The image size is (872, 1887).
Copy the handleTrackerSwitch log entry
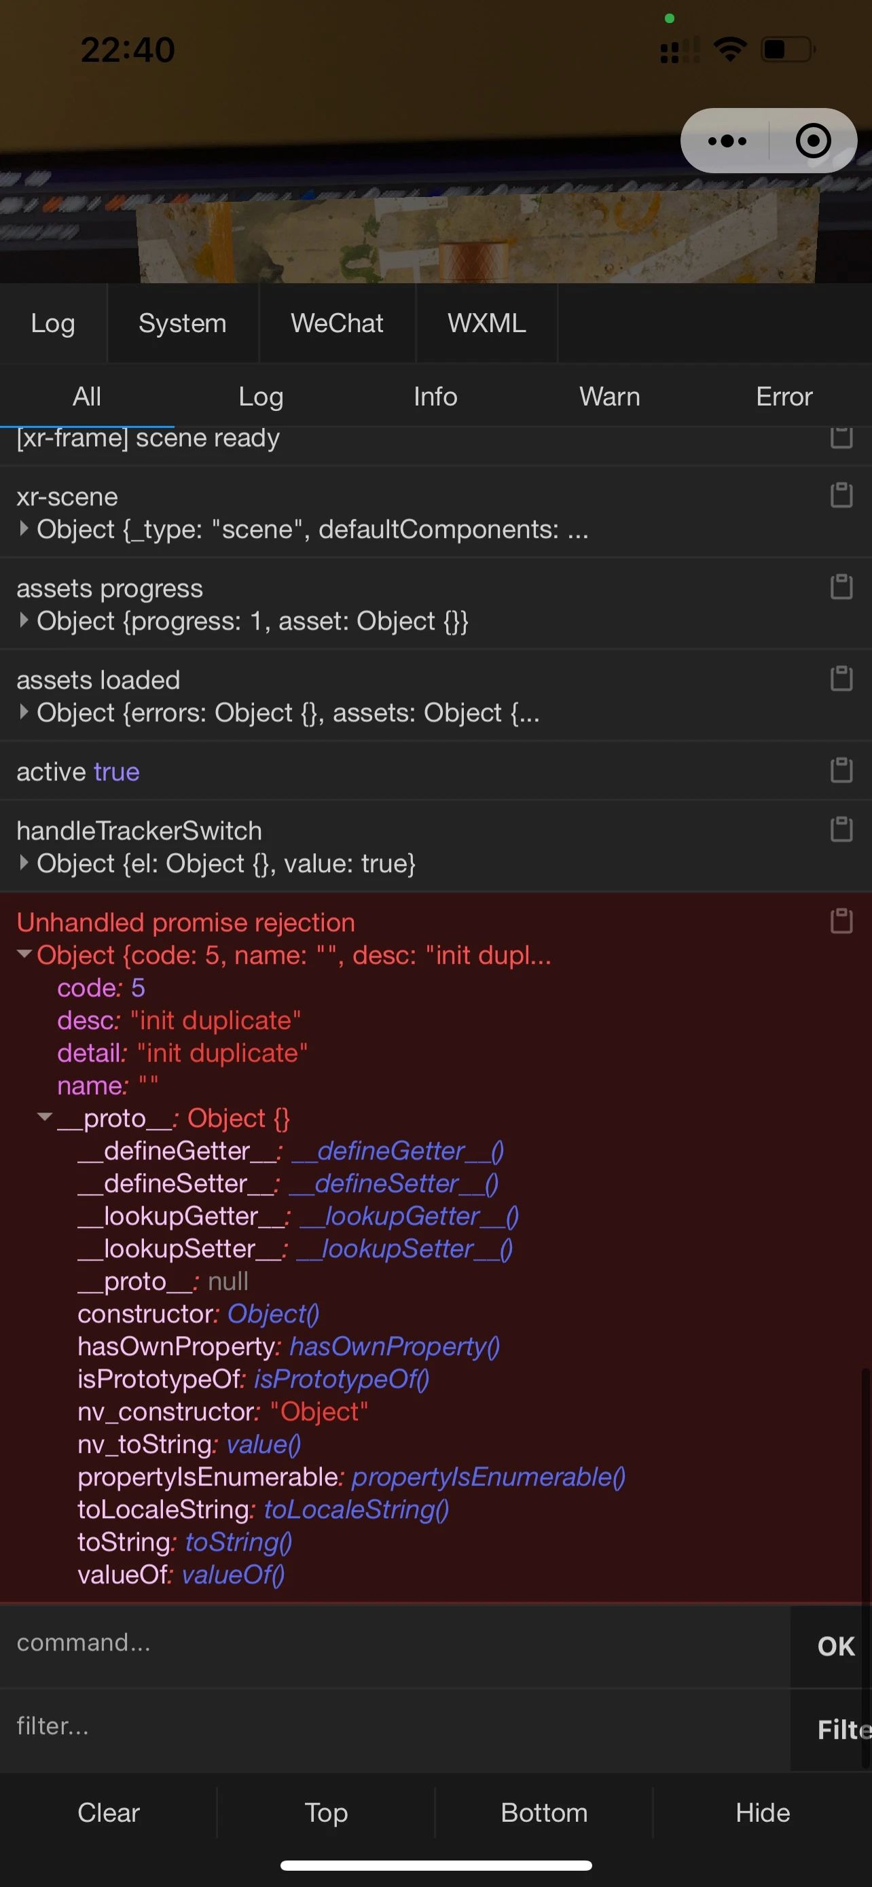point(841,830)
